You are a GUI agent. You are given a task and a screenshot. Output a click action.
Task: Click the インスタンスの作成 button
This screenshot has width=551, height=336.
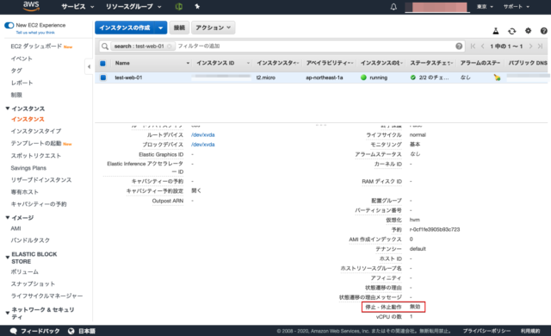coord(125,28)
